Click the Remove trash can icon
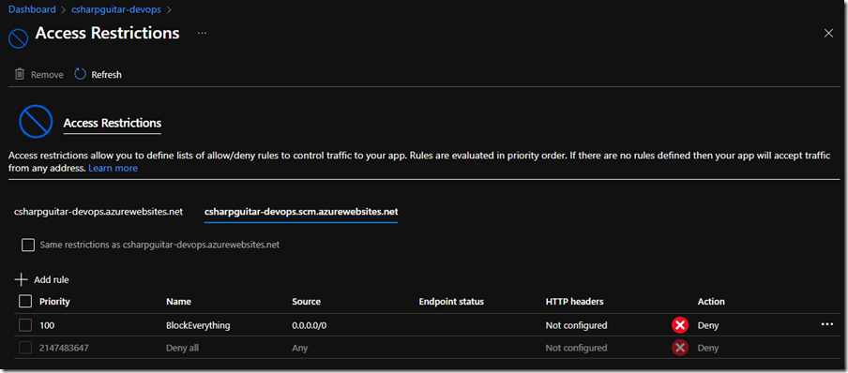Screen dimensions: 848x373 click(x=20, y=74)
